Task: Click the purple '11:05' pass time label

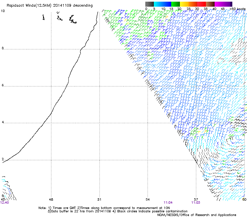Action: (x=196, y=203)
